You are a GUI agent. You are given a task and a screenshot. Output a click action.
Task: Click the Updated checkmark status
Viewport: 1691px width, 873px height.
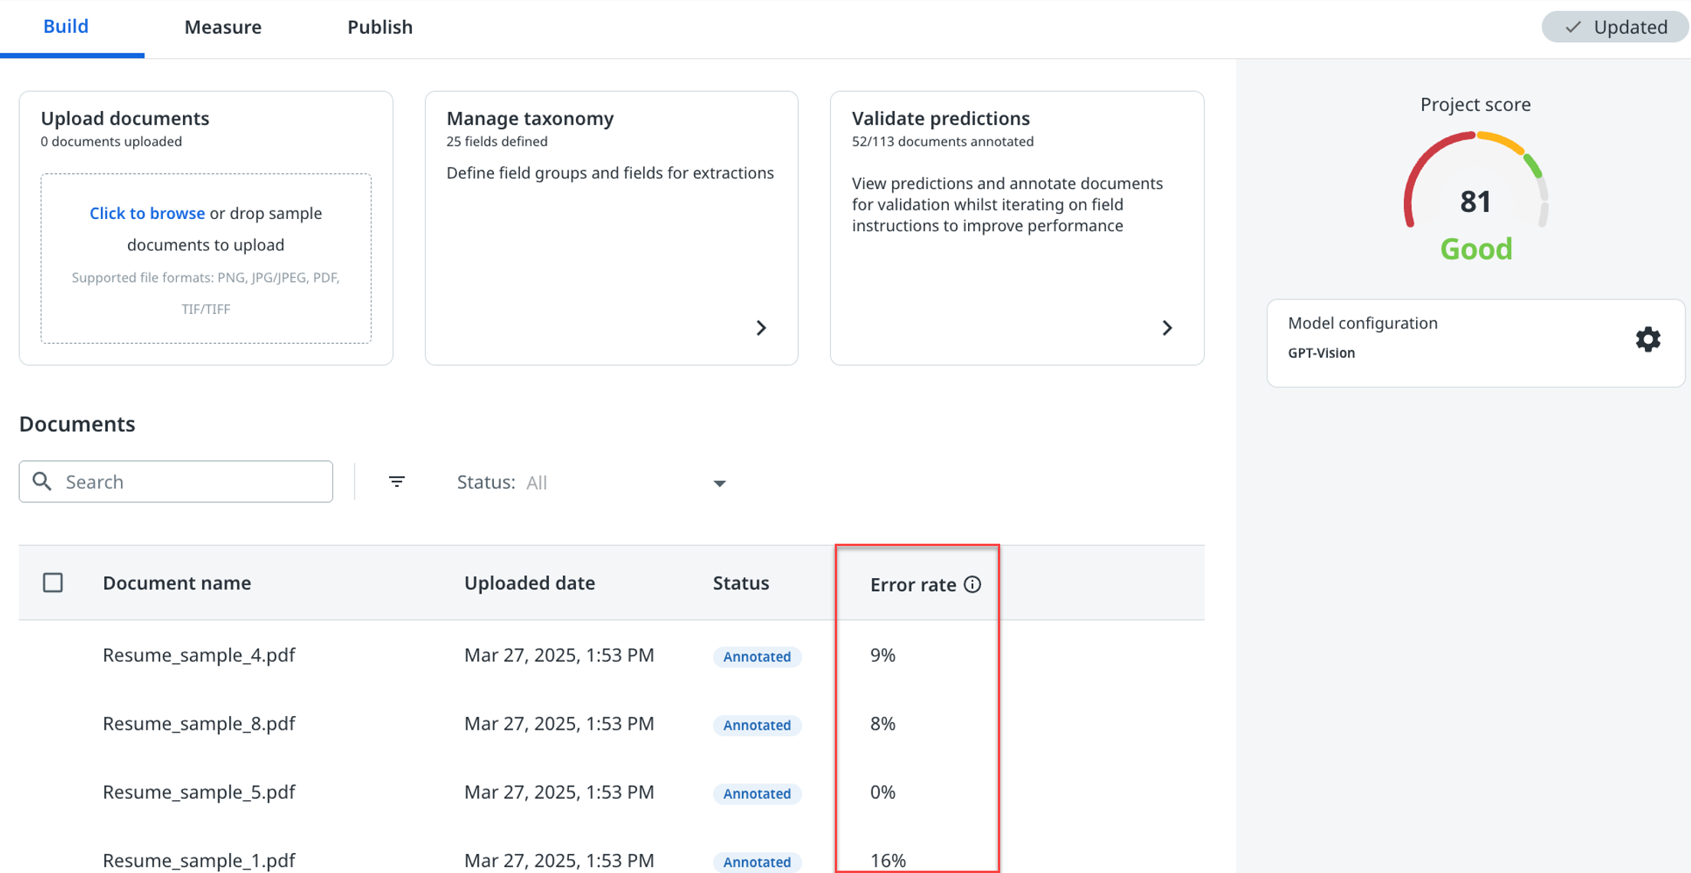pyautogui.click(x=1614, y=27)
